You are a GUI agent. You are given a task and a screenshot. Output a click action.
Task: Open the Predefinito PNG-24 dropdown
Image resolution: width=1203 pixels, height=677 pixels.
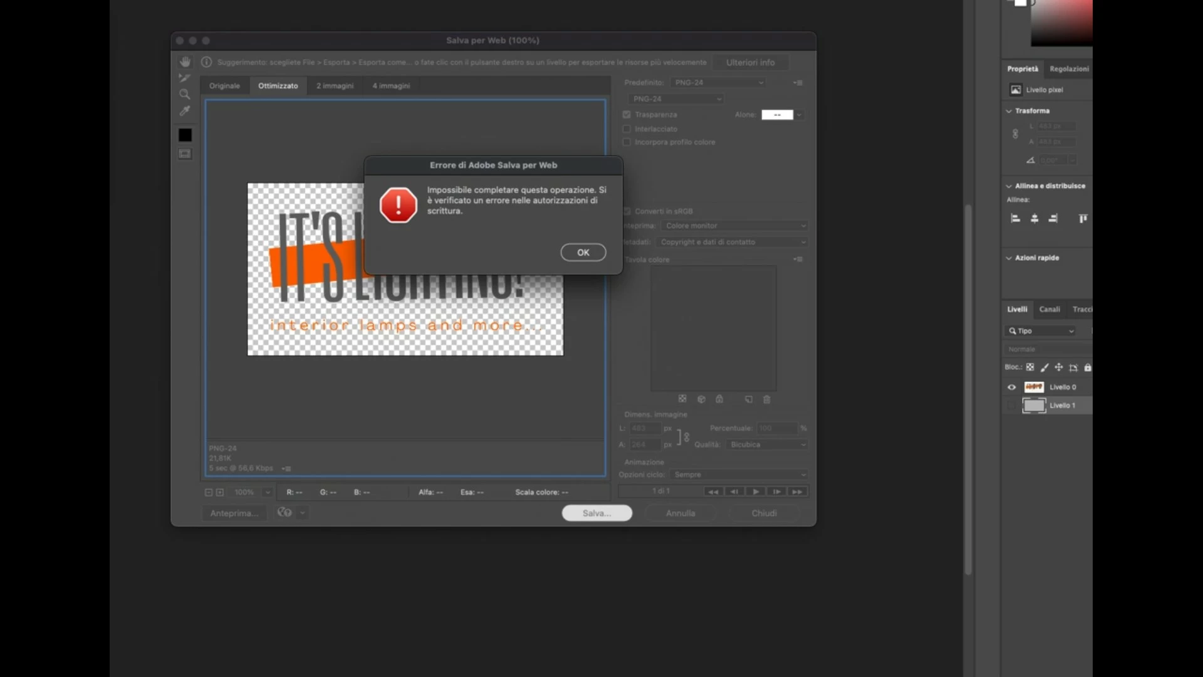(719, 83)
